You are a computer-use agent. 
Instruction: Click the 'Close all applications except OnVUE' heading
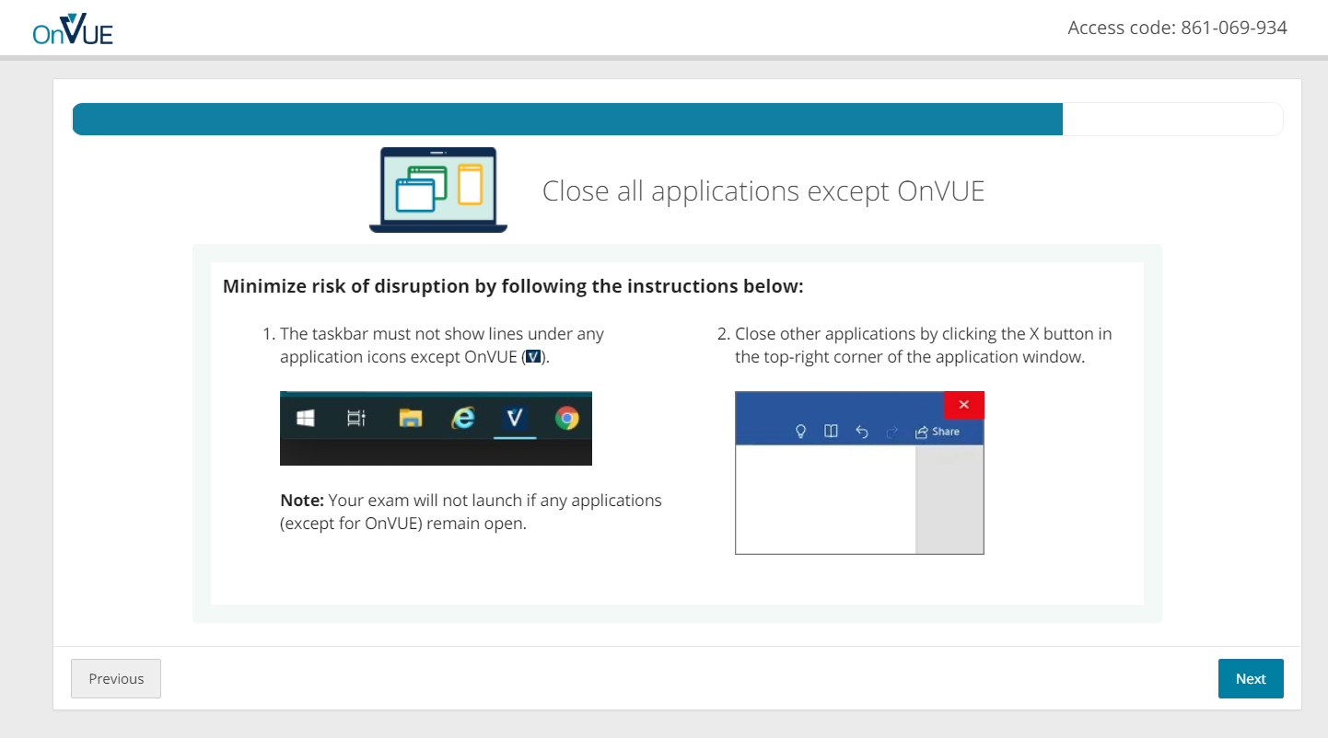click(x=763, y=190)
